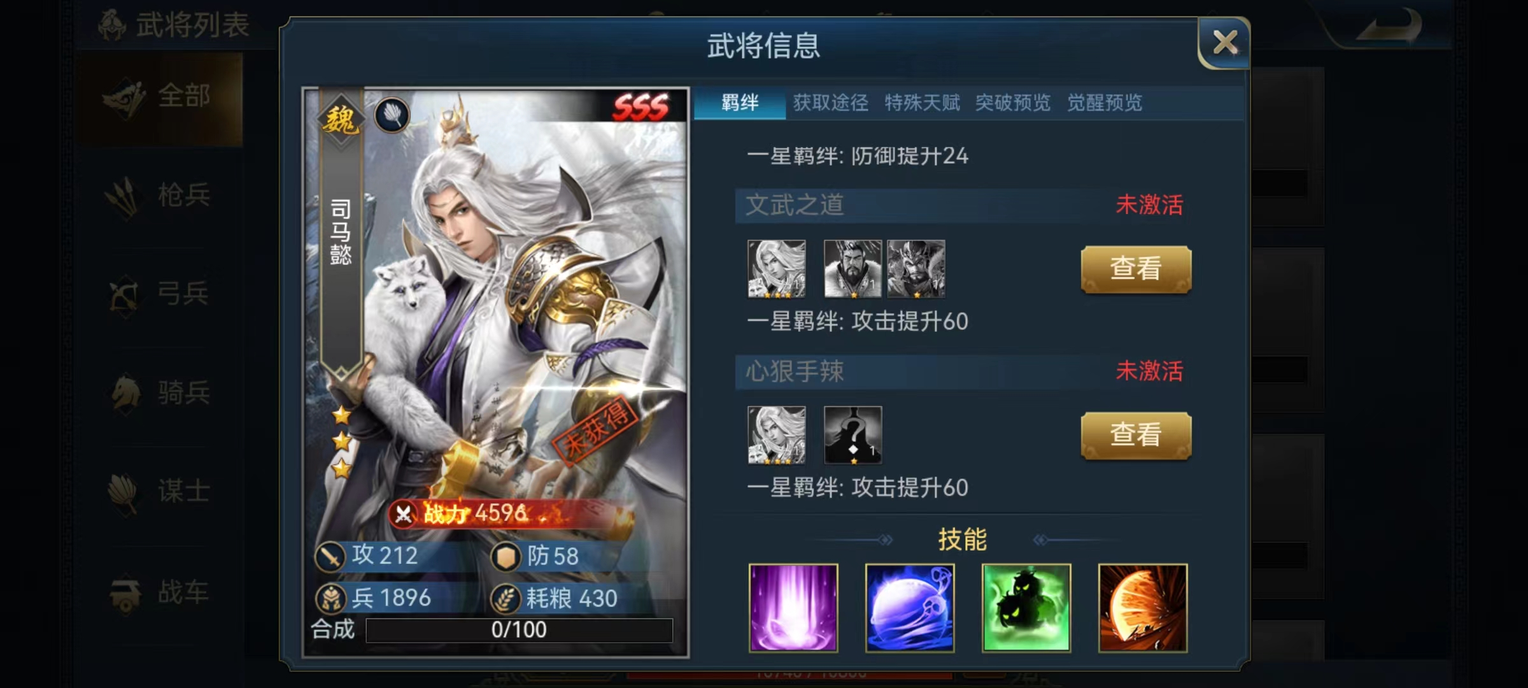
Task: Tap the 魏 faction badge on card
Action: [x=341, y=119]
